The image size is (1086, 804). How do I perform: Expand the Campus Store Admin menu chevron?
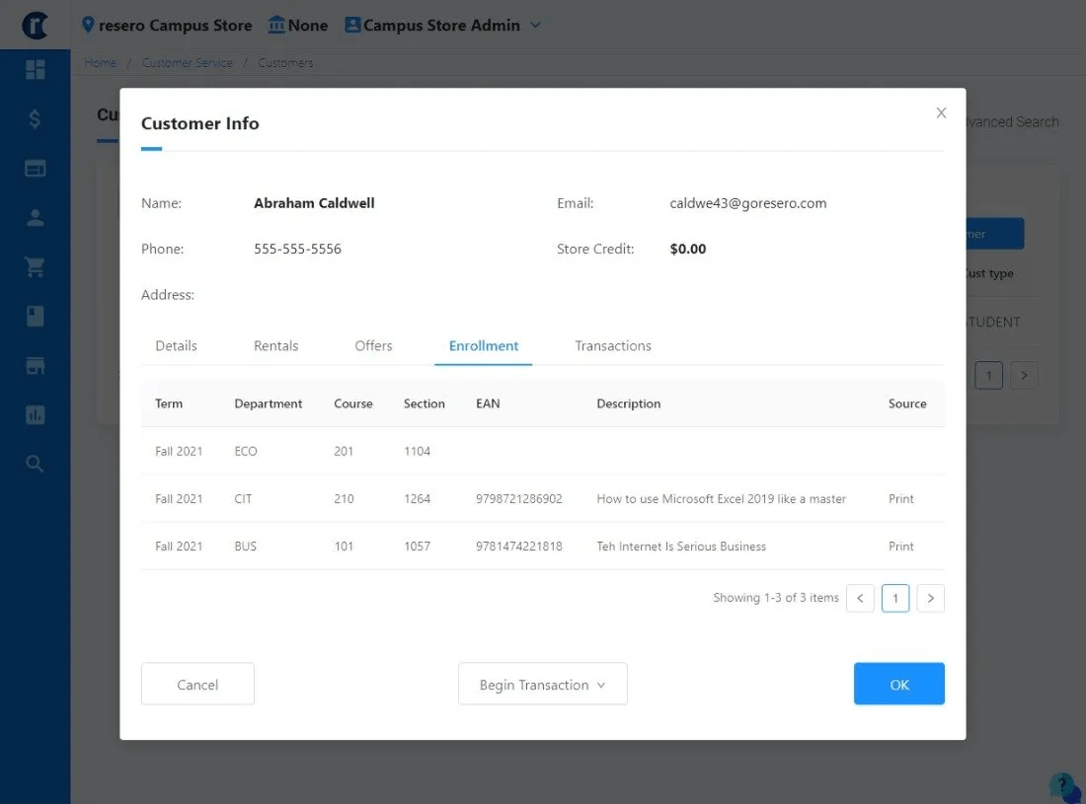535,25
